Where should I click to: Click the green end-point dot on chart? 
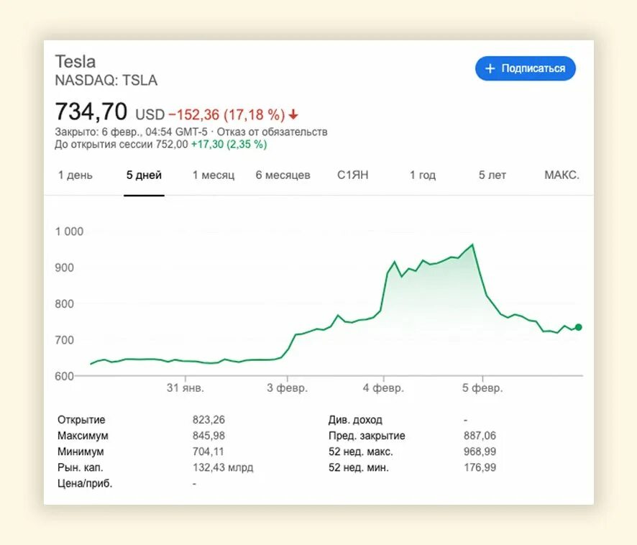pos(579,327)
